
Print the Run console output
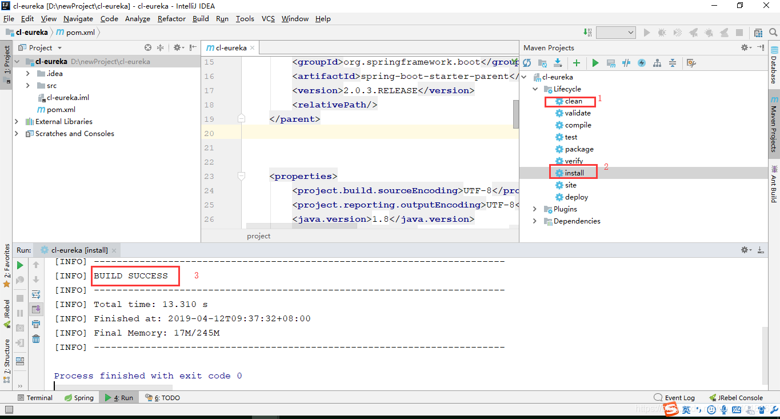click(36, 324)
